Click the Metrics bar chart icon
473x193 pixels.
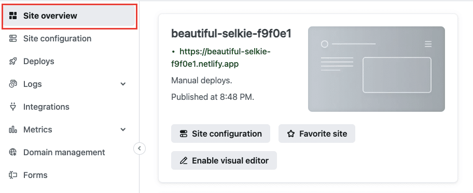[x=12, y=130]
